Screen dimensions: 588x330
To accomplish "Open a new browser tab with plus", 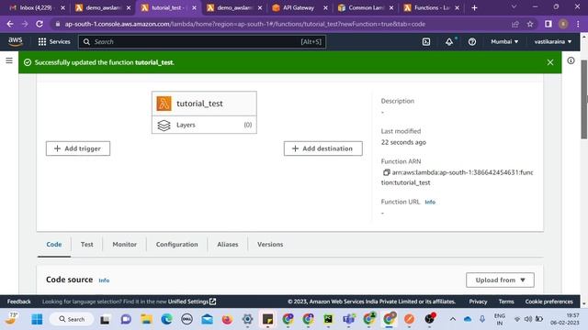I will pyautogui.click(x=474, y=7).
